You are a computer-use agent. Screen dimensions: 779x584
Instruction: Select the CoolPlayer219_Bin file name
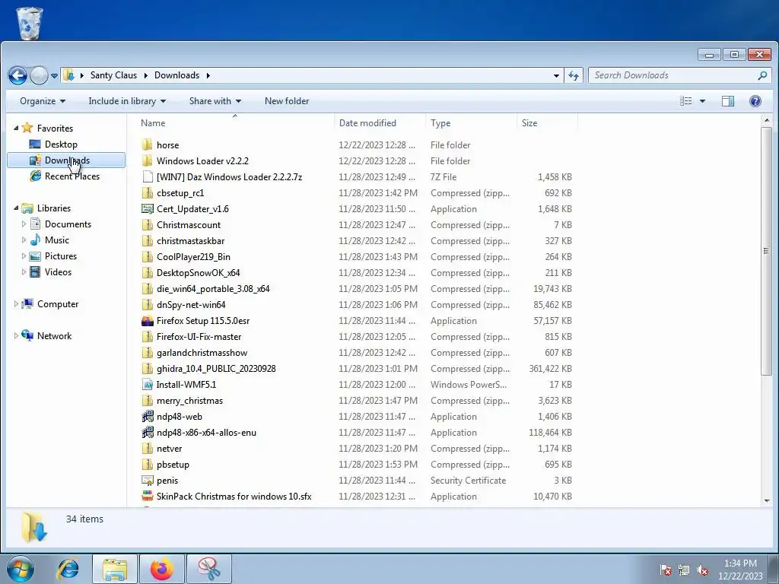[193, 257]
